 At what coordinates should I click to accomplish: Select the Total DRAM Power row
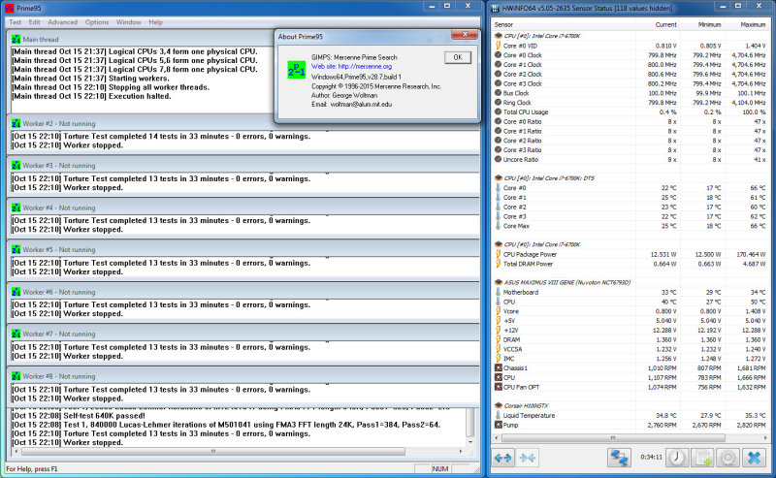pos(631,265)
